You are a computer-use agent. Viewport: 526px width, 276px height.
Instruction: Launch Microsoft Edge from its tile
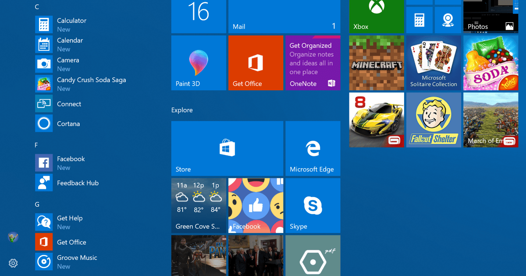coord(313,148)
